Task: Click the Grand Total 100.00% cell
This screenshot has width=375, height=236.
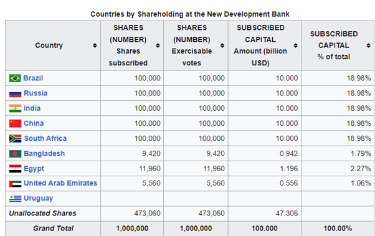Action: pos(338,229)
